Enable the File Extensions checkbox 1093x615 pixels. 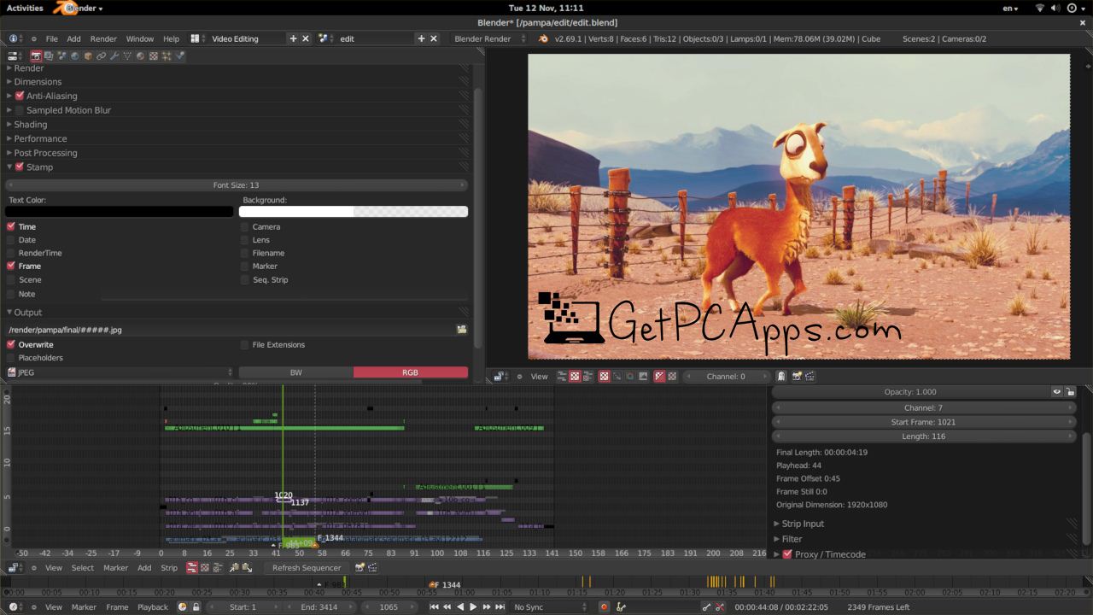[x=245, y=344]
